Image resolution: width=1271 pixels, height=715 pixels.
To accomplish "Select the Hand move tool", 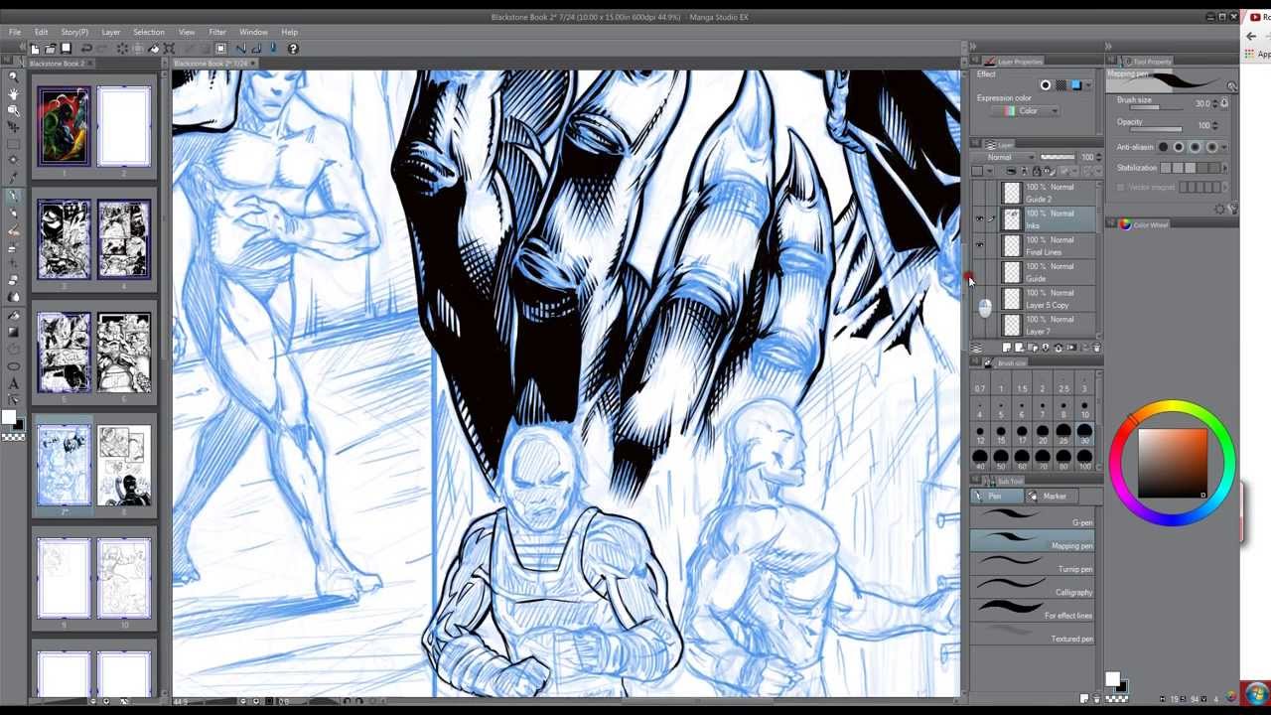I will click(13, 94).
